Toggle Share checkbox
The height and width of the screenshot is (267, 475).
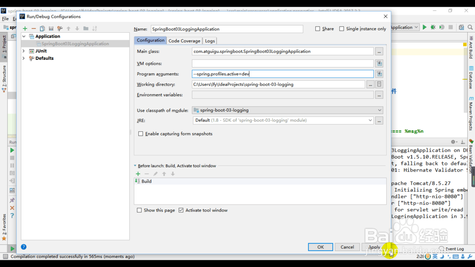pos(317,29)
